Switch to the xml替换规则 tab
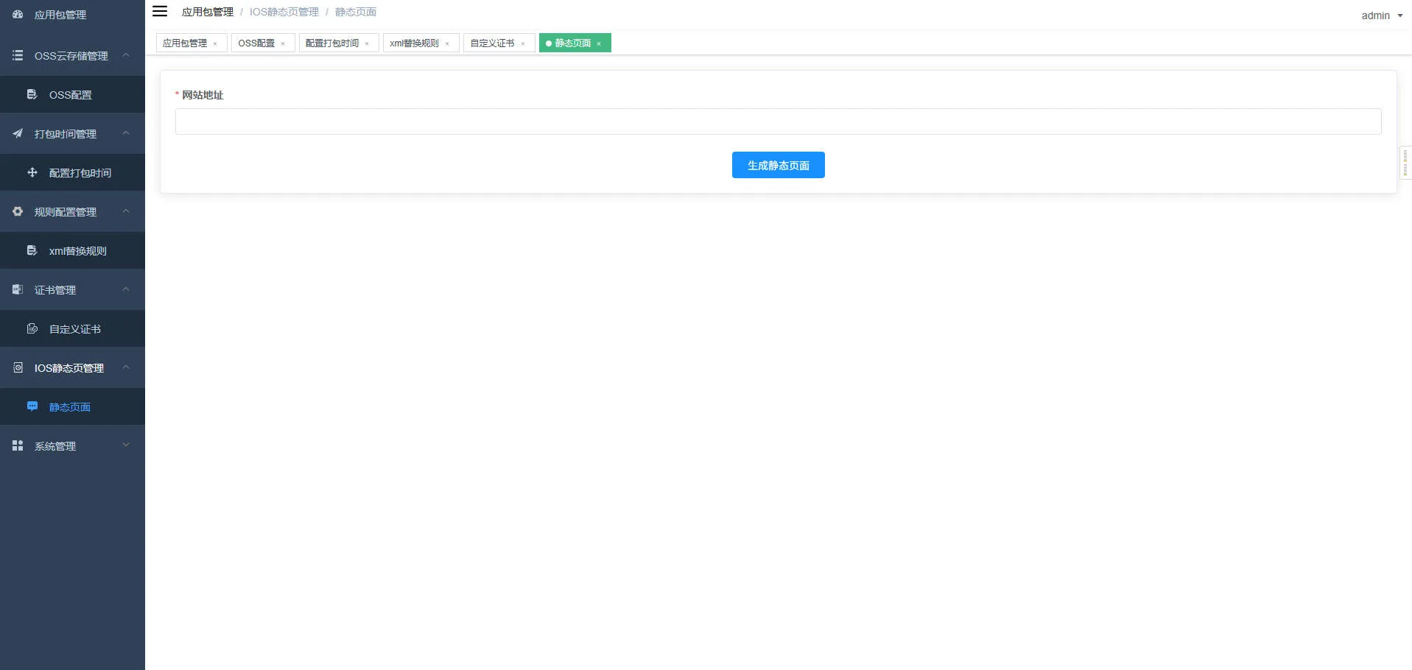The height and width of the screenshot is (670, 1412). point(414,43)
